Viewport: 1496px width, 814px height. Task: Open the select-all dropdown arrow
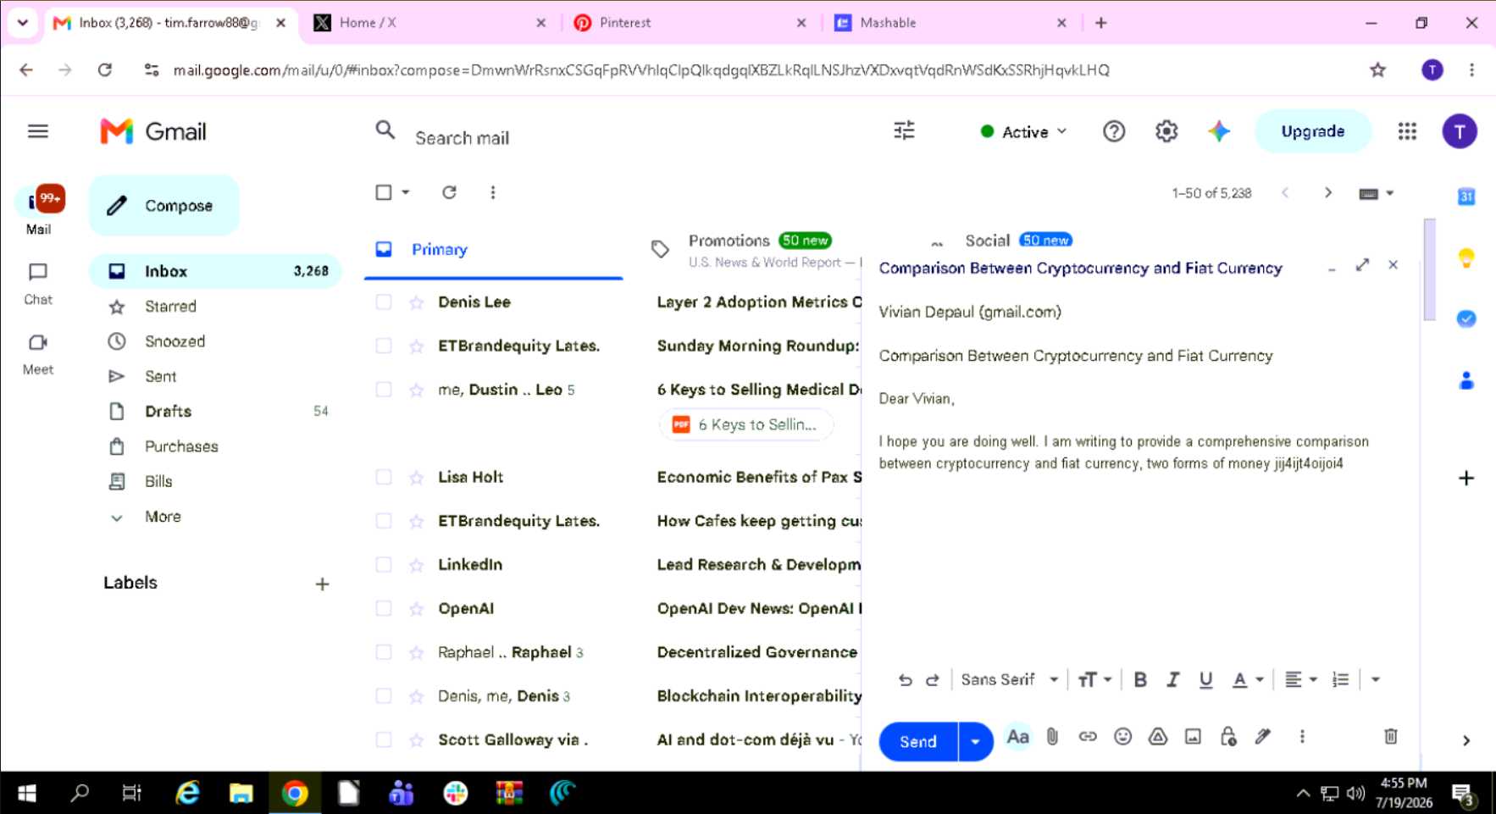click(406, 192)
